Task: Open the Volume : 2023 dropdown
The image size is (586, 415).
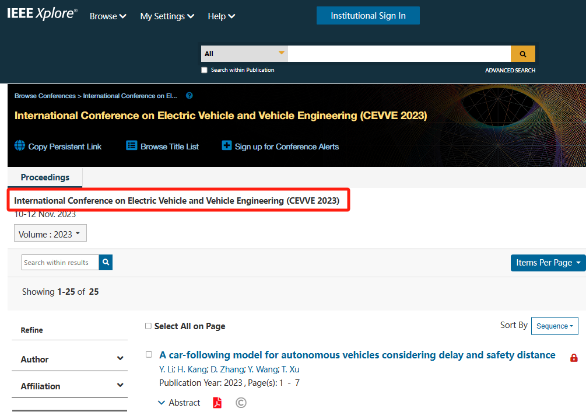Action: coord(50,234)
